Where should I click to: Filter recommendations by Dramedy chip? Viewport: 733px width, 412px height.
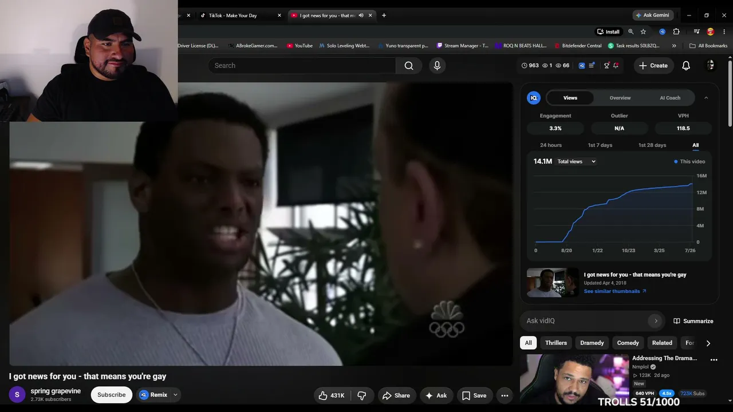(592, 343)
